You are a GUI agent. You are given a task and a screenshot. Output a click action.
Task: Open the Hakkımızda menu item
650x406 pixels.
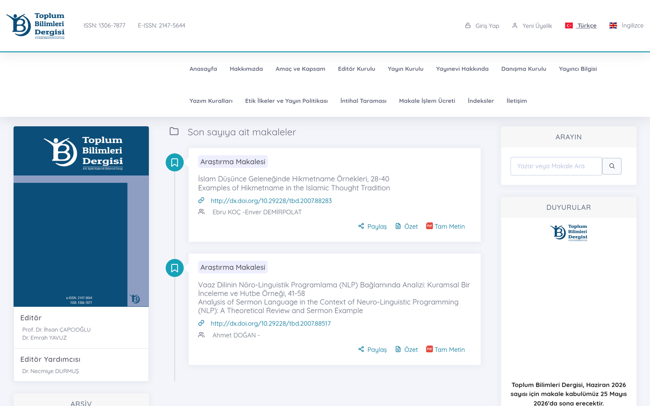coord(246,69)
